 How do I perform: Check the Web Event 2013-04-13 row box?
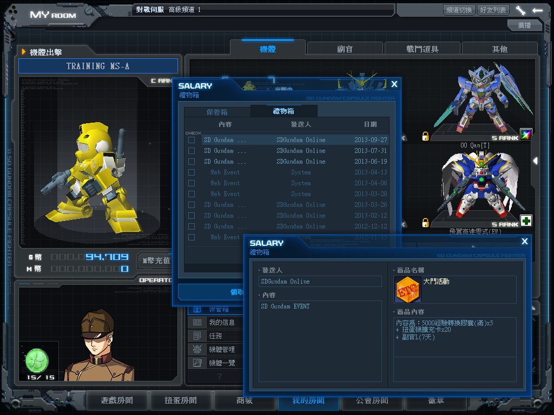pos(192,172)
